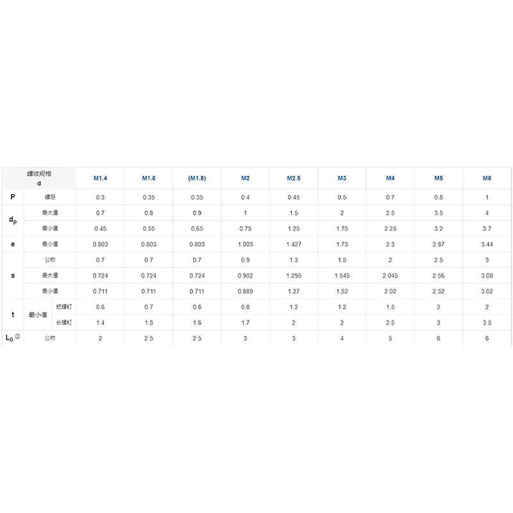Click the M6 column header
Screen dimensions: 513x513
487,178
